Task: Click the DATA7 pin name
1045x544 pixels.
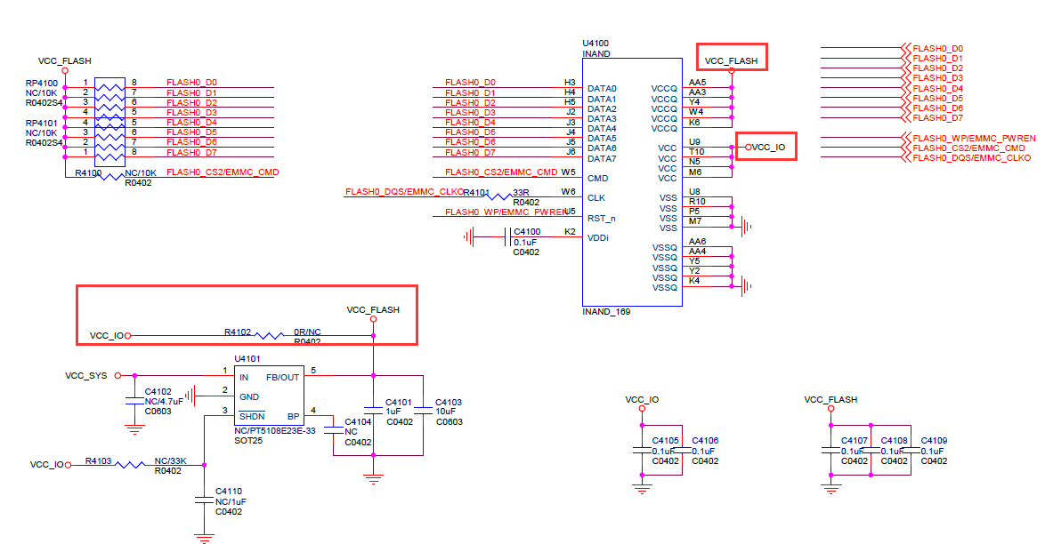Action: click(x=602, y=158)
